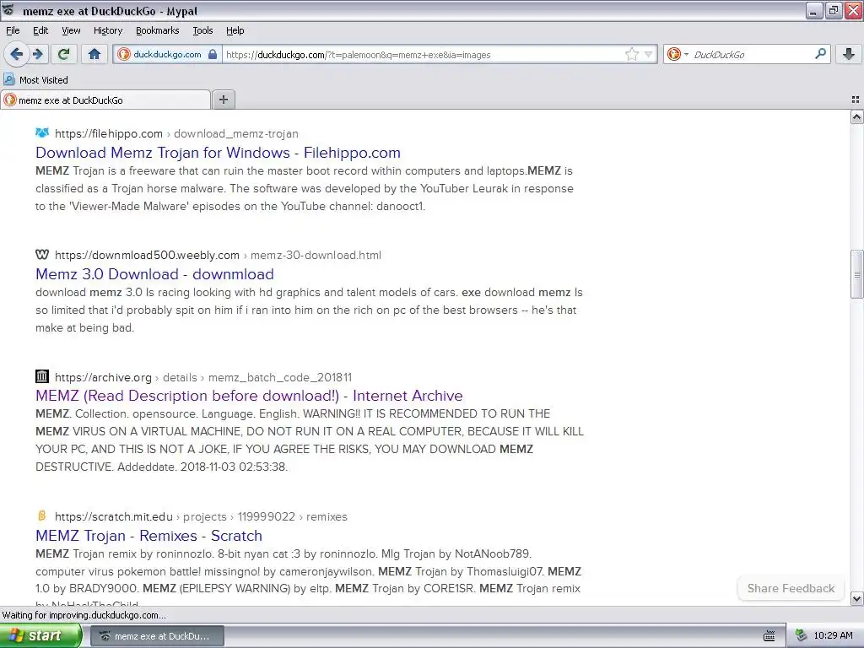The width and height of the screenshot is (864, 648).
Task: Click the search magnifier icon in search box
Action: coord(820,54)
